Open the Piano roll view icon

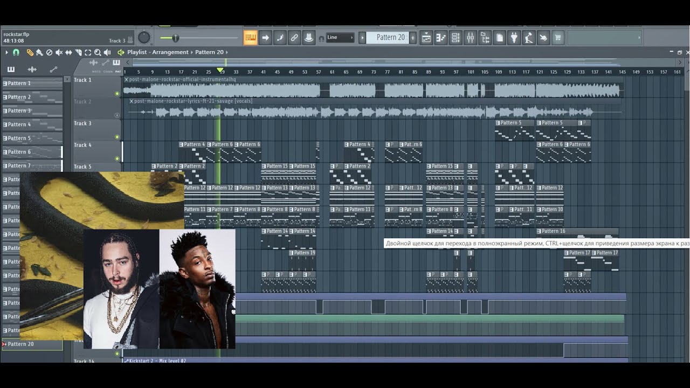(441, 38)
